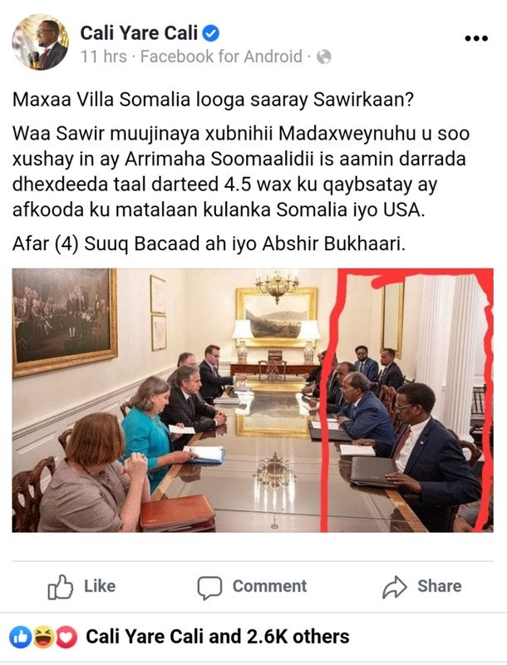View Cali Yare Cali and 2.6K others reactions
The width and height of the screenshot is (507, 665).
218,637
